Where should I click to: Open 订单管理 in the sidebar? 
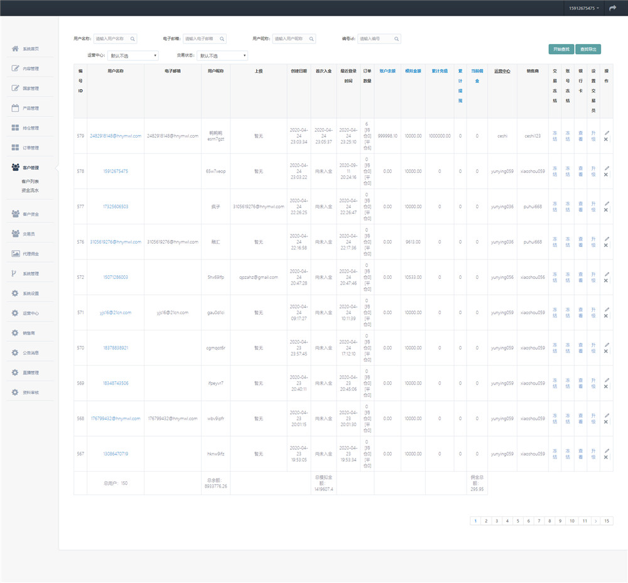(30, 148)
